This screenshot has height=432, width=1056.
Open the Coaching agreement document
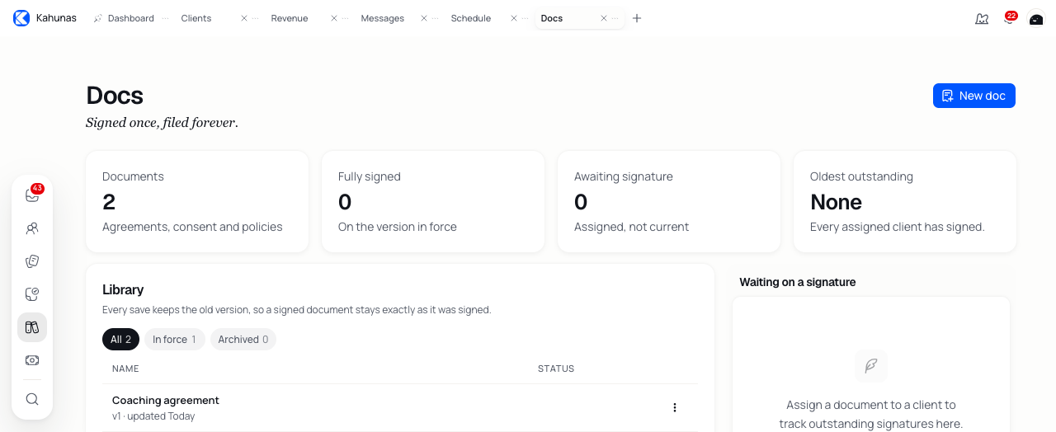click(166, 400)
